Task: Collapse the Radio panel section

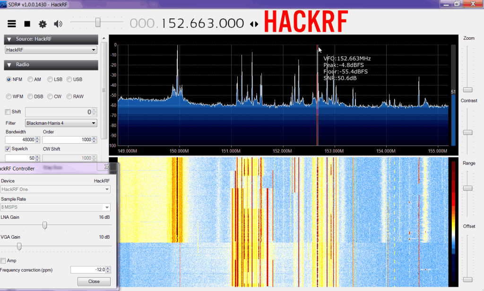Action: (x=9, y=65)
